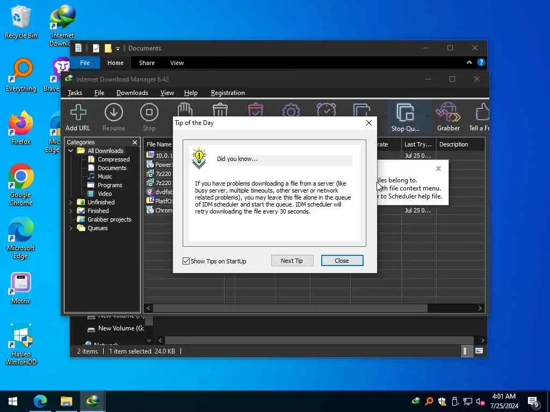
Task: Open the Registration menu in IDM
Action: coord(228,93)
